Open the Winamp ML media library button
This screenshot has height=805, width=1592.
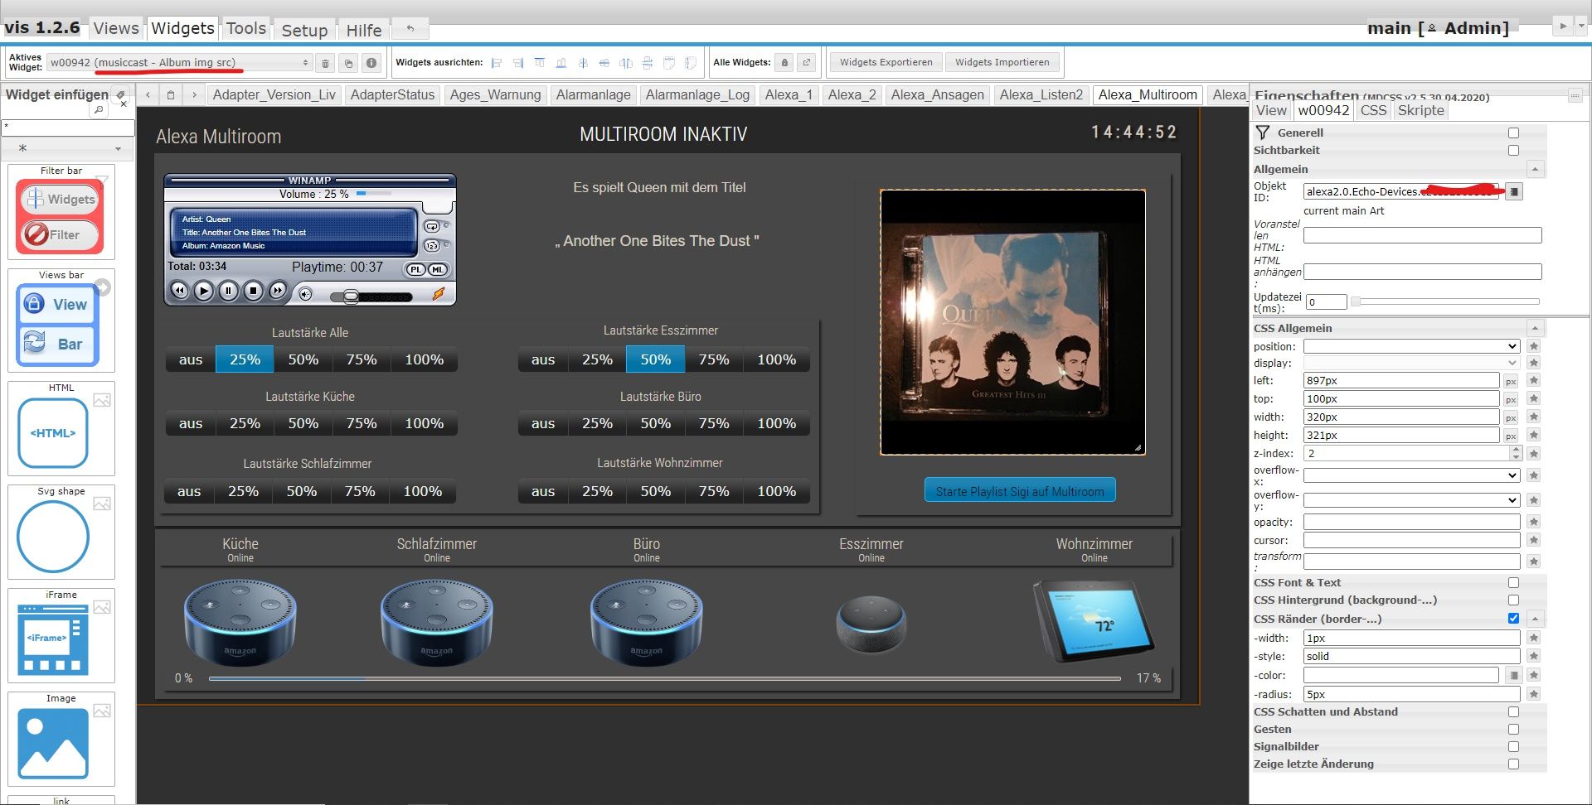(x=438, y=269)
